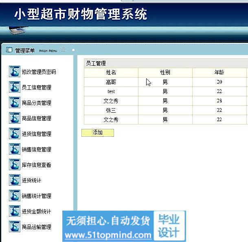This screenshot has height=242, width=248.
Task: Click the icon beside 进货统计
Action: coord(15,180)
